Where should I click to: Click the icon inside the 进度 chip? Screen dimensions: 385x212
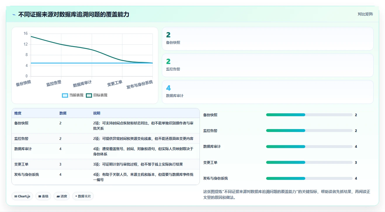coord(58,197)
